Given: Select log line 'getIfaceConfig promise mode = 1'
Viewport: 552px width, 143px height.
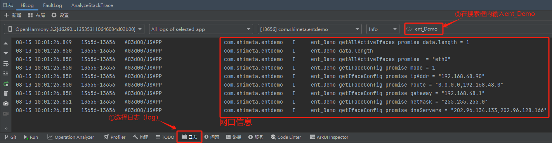Looking at the screenshot, I should point(281,68).
